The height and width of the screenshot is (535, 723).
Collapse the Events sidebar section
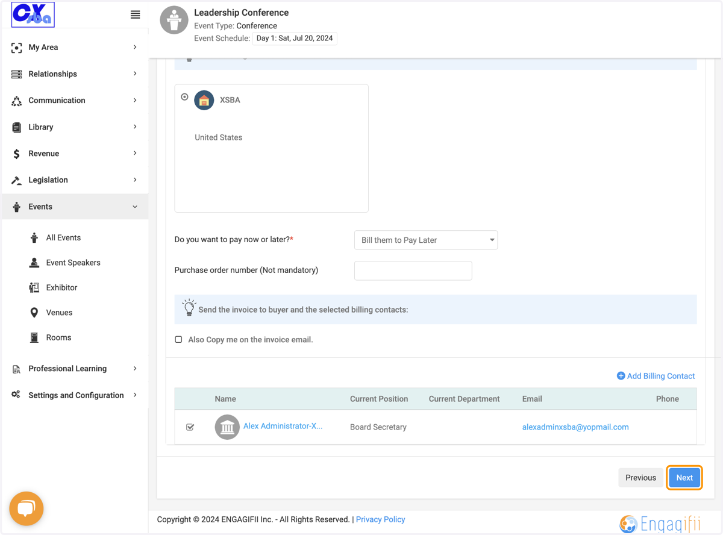(75, 207)
